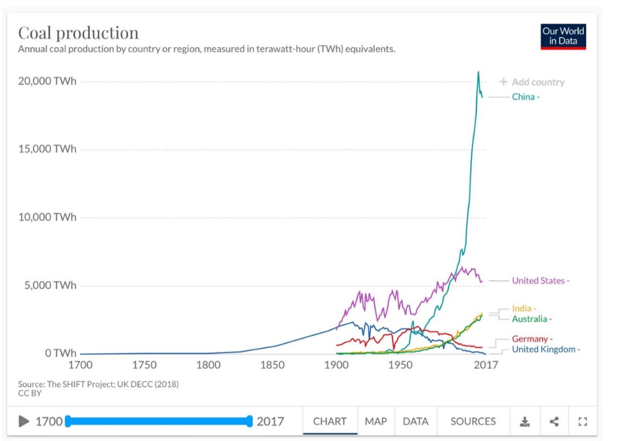Select the United States legend label

click(x=539, y=280)
